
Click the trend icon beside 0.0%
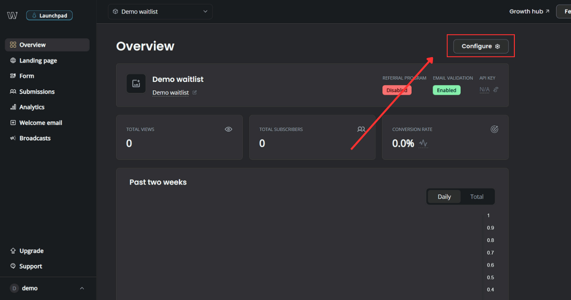click(x=423, y=143)
